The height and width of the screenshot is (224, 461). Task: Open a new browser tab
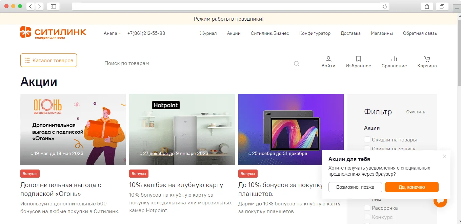pos(457,8)
